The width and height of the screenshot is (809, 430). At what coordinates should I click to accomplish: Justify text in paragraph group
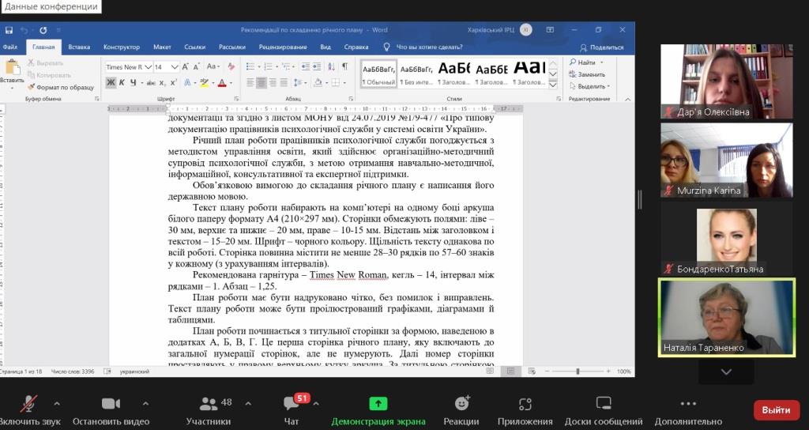click(x=284, y=82)
